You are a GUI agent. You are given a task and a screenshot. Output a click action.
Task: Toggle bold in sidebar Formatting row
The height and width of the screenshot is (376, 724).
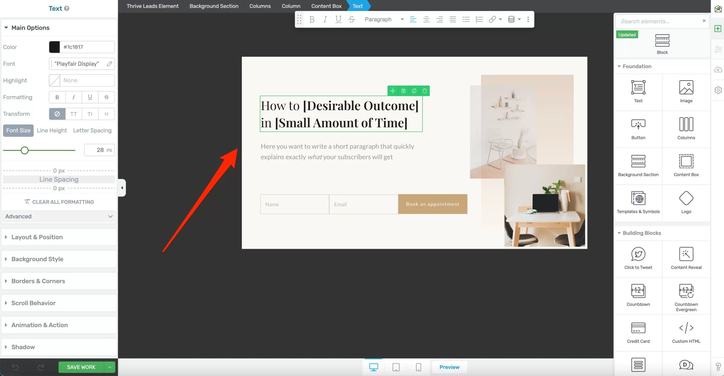[57, 97]
